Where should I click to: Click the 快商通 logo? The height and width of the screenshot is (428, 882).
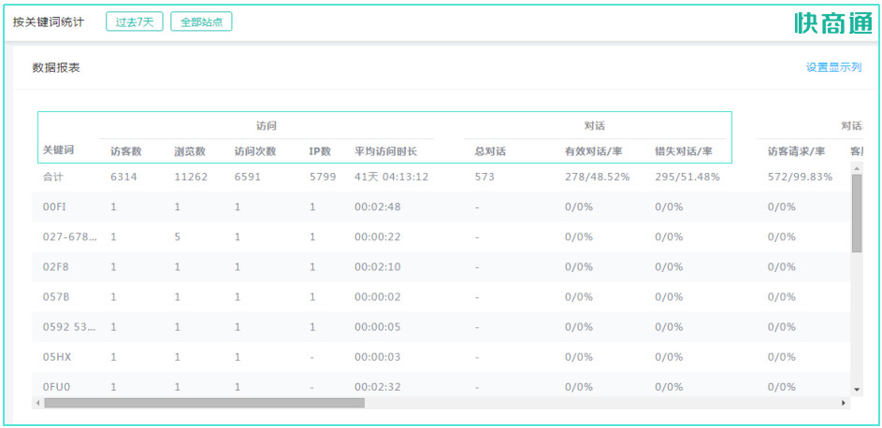click(832, 23)
